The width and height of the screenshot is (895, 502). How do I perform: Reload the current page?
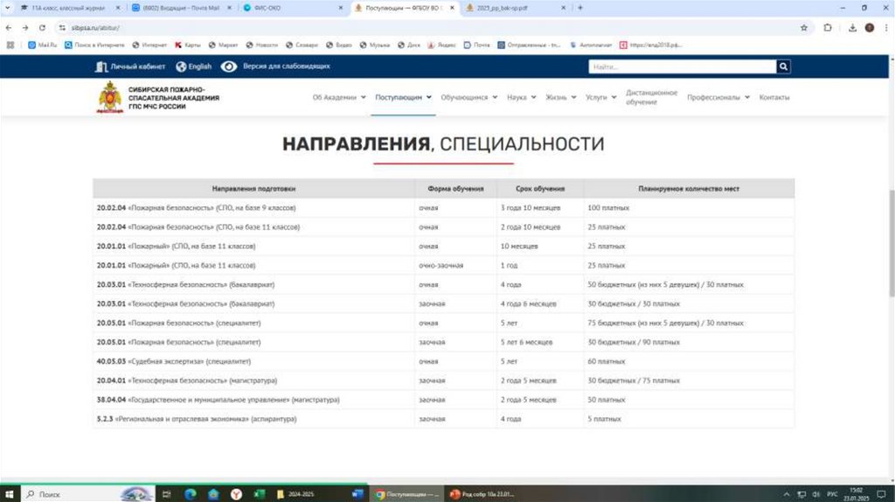pyautogui.click(x=42, y=27)
